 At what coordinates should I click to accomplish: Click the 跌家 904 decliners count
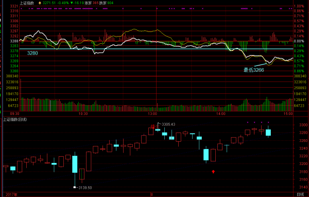coord(106,3)
